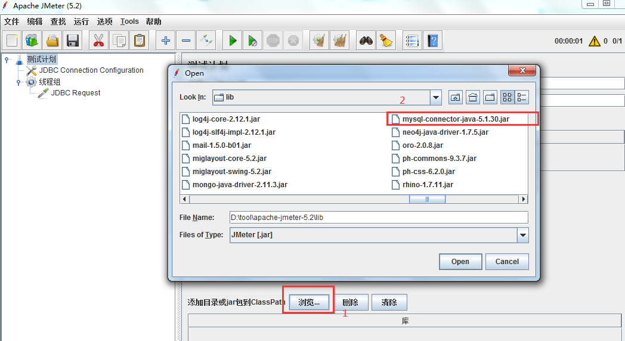The height and width of the screenshot is (341, 625).
Task: Click the Cut scissors icon
Action: [98, 41]
